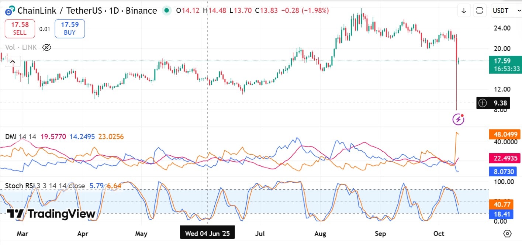
Task: Click the Wed 04 Jun '25 date marker
Action: 207,233
